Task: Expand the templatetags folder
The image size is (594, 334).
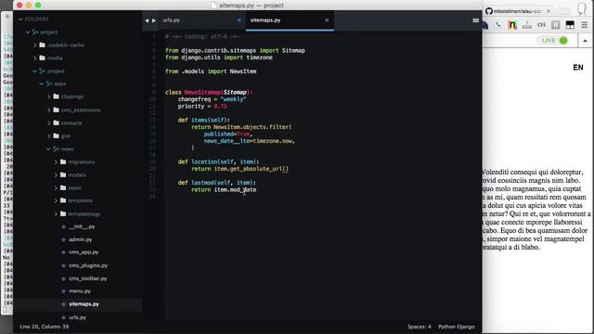Action: point(56,214)
